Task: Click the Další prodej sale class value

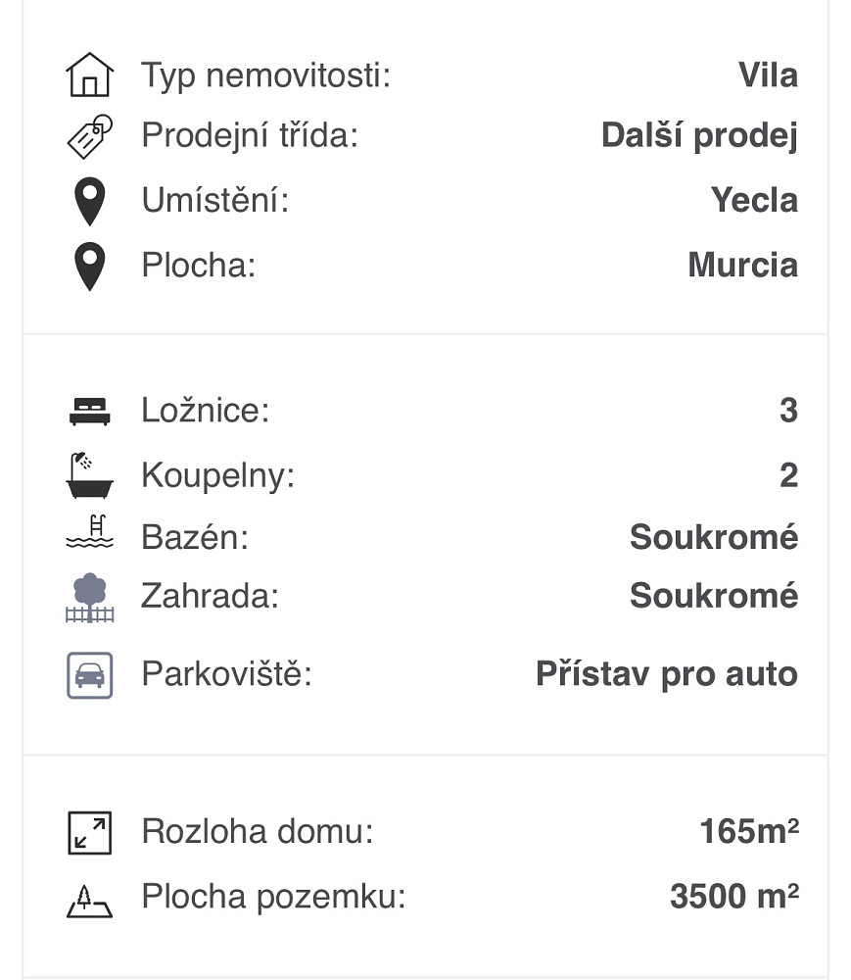Action: coord(699,135)
